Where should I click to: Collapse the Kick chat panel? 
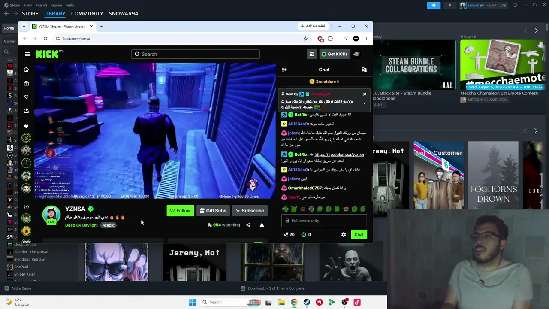click(x=284, y=70)
